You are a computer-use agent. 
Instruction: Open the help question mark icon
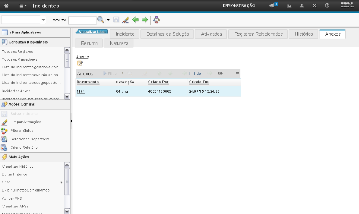click(x=327, y=6)
